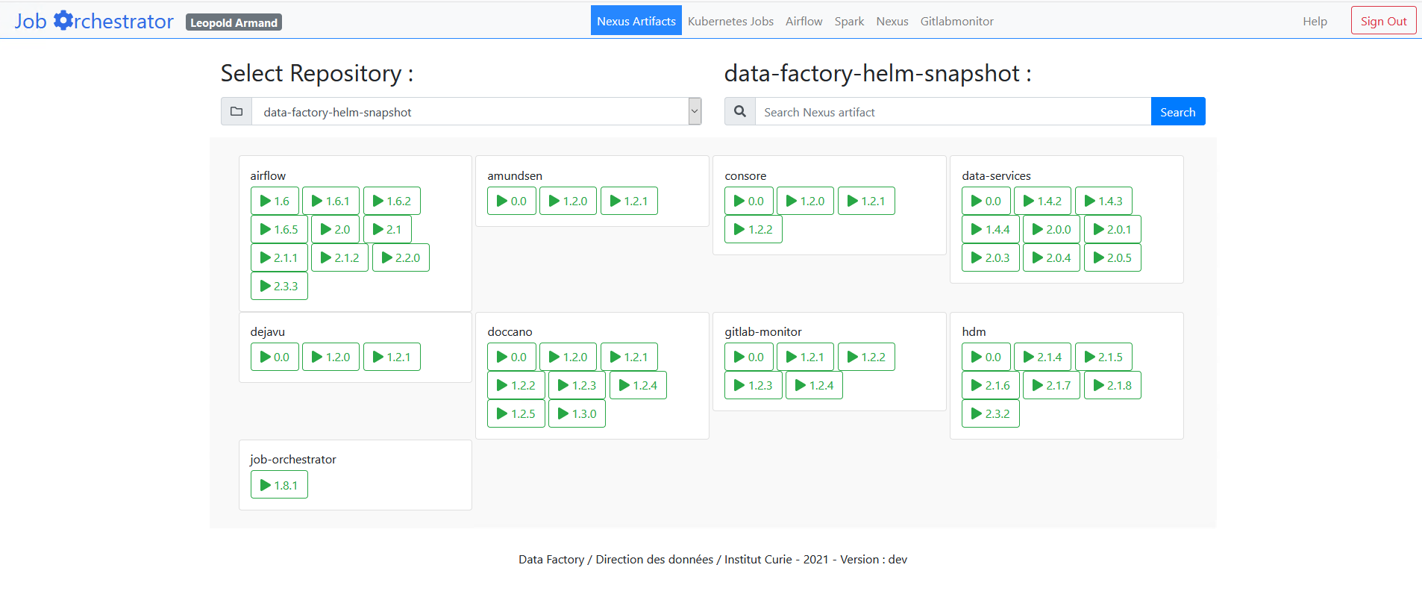Run gitlab-monitor version 1.2.3

point(754,385)
